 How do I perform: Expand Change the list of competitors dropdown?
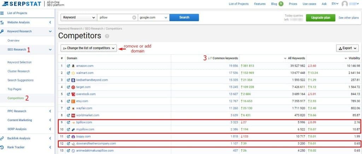click(x=89, y=48)
